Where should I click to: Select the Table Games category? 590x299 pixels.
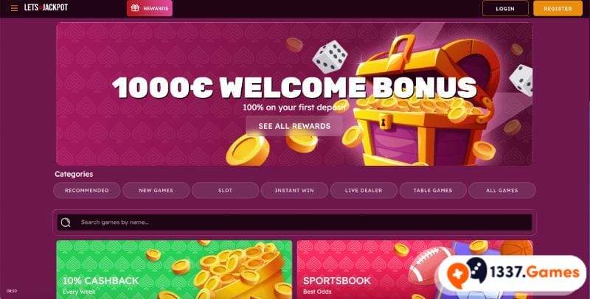point(433,191)
